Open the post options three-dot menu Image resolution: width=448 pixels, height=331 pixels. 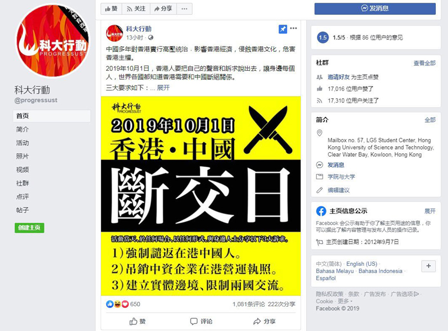click(293, 28)
